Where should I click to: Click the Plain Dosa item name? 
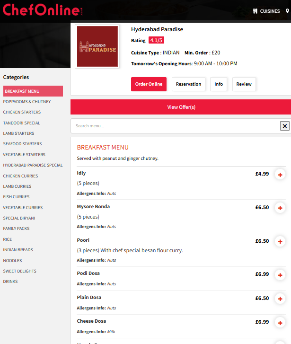click(89, 297)
